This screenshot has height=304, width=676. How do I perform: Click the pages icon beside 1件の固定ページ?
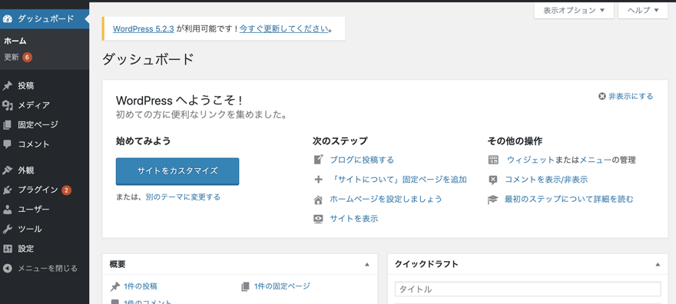coord(245,286)
